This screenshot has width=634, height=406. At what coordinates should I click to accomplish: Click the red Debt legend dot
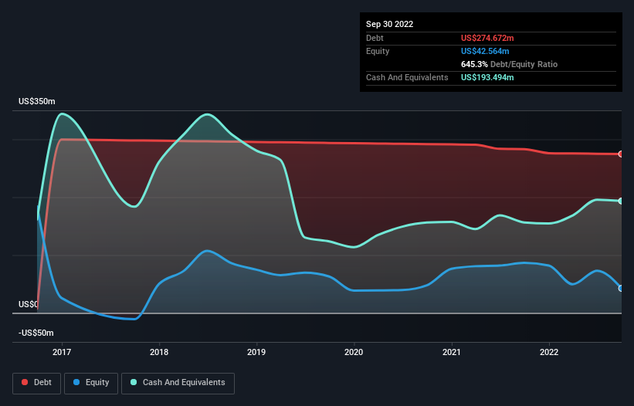click(x=25, y=382)
